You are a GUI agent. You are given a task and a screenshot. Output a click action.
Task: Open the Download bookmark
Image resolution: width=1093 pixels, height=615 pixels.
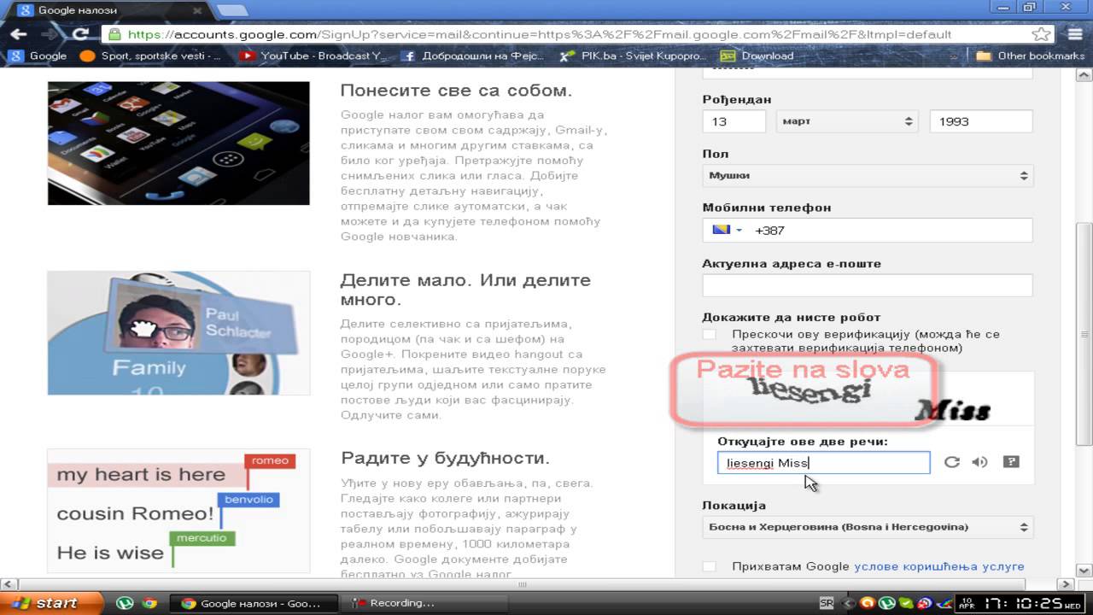[x=757, y=56]
